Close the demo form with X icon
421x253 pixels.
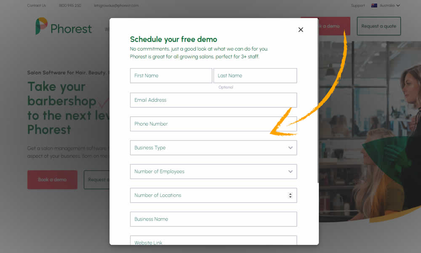(301, 29)
